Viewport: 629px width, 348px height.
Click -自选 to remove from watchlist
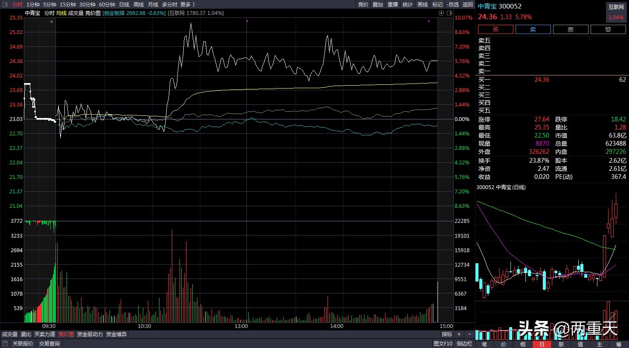pos(453,4)
